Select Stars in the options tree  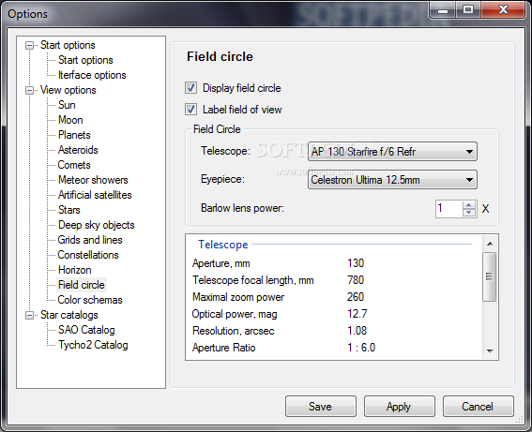point(69,210)
